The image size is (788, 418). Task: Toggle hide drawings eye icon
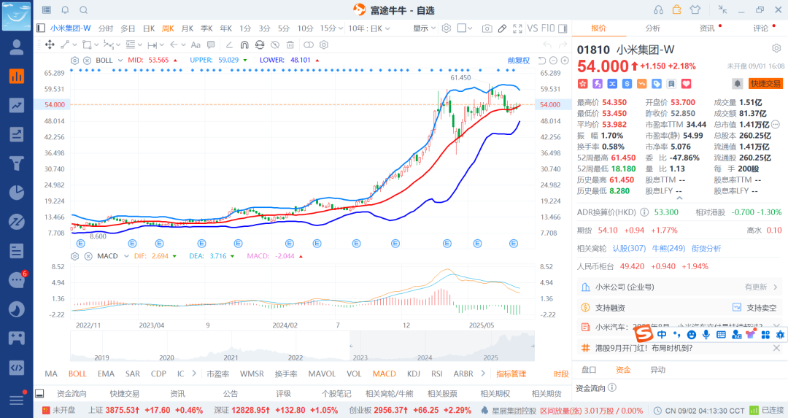pos(275,44)
